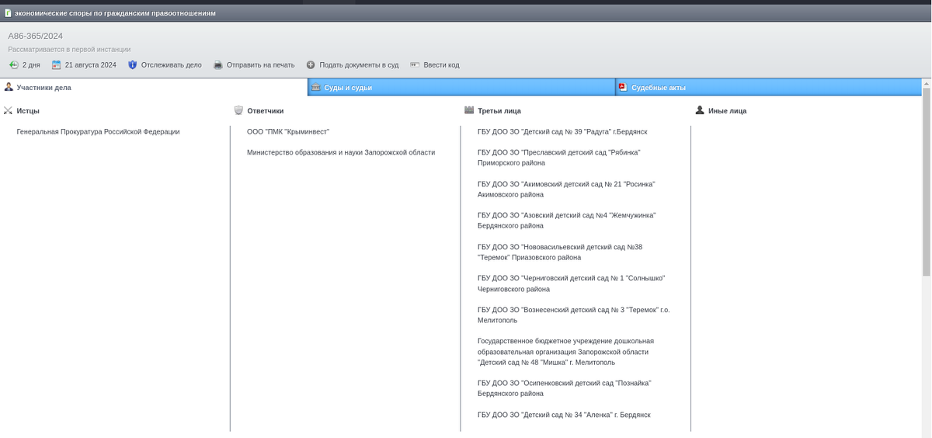The image size is (932, 438).
Task: Click the green arrow icon beside "2 дня"
Action: [13, 65]
